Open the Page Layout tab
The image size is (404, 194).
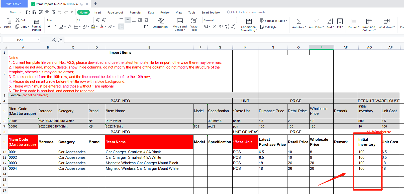pos(115,12)
